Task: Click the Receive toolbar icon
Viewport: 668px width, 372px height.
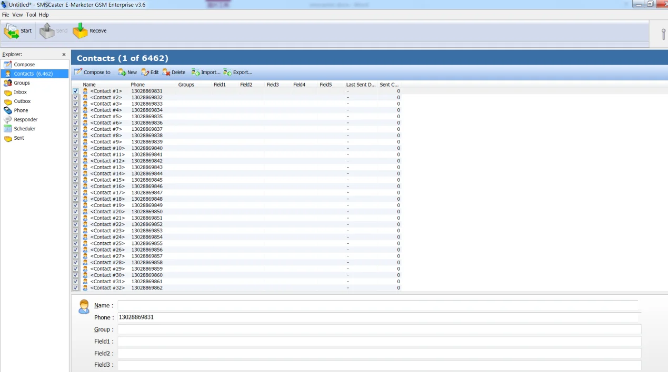Action: pyautogui.click(x=81, y=31)
